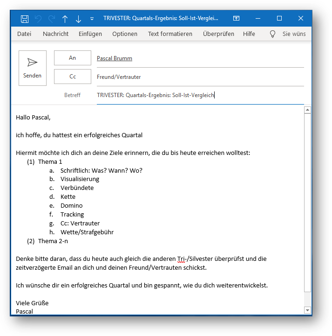Open the Hilfe tab
The width and height of the screenshot is (332, 336).
click(249, 34)
